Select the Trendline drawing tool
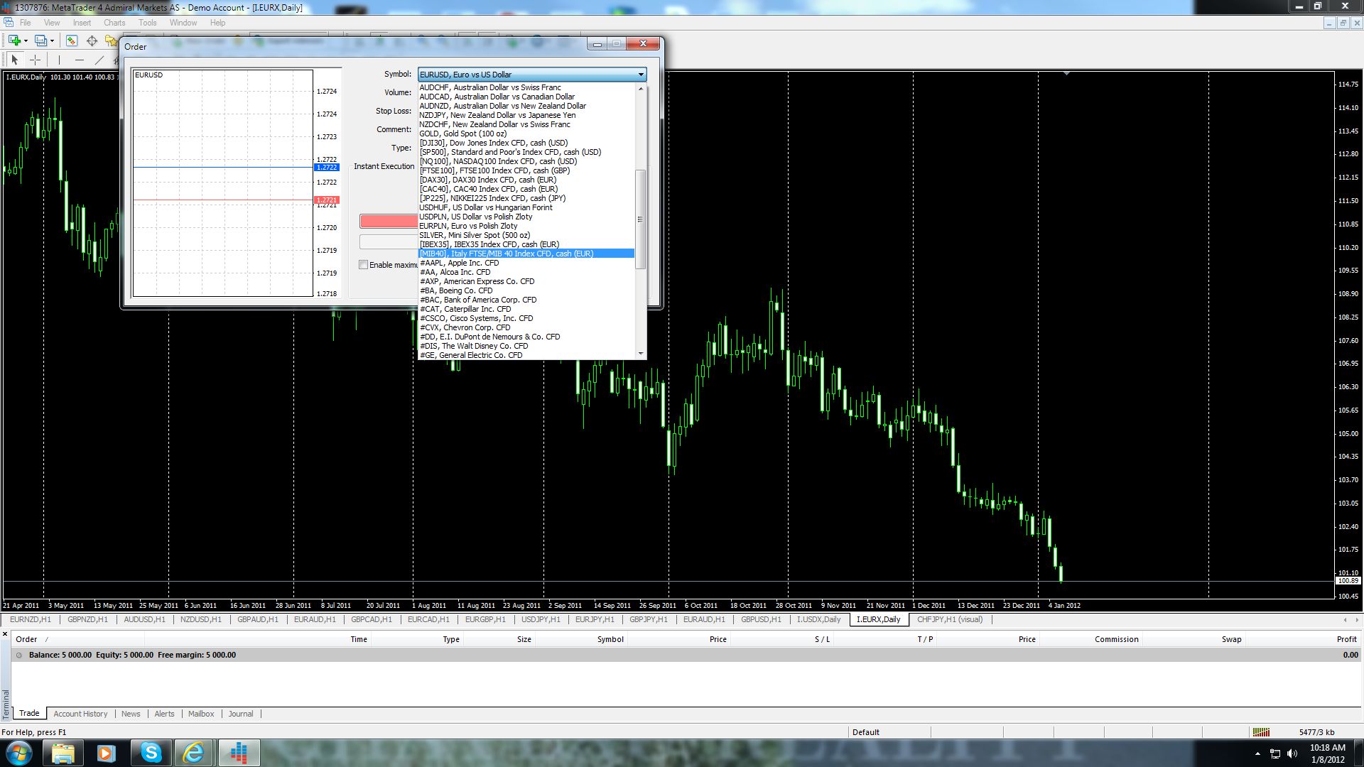Image resolution: width=1364 pixels, height=767 pixels. (x=99, y=60)
